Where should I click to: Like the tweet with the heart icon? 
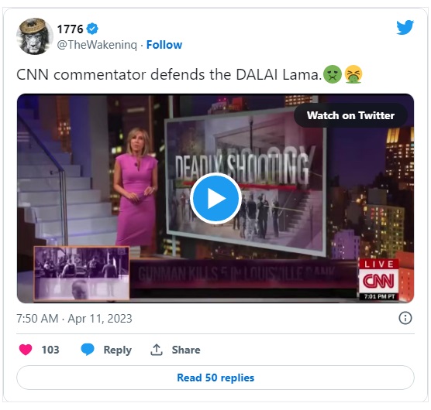[x=26, y=350]
